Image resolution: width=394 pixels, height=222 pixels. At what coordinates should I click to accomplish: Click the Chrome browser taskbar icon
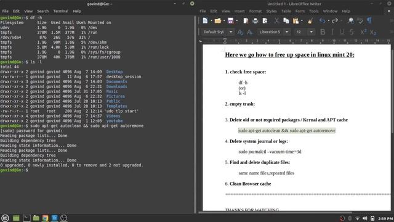pos(45,218)
